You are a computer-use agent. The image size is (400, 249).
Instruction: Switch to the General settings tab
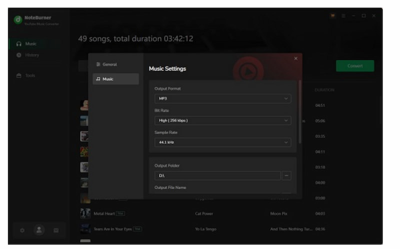click(116, 64)
